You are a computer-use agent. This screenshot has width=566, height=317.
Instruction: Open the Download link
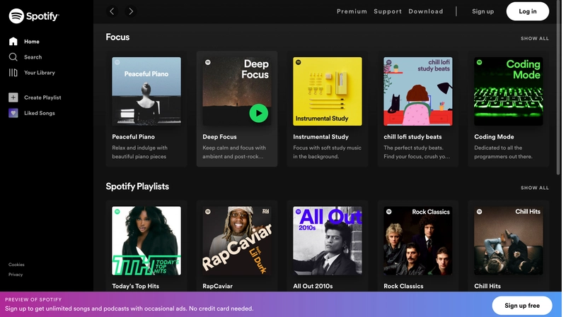426,11
